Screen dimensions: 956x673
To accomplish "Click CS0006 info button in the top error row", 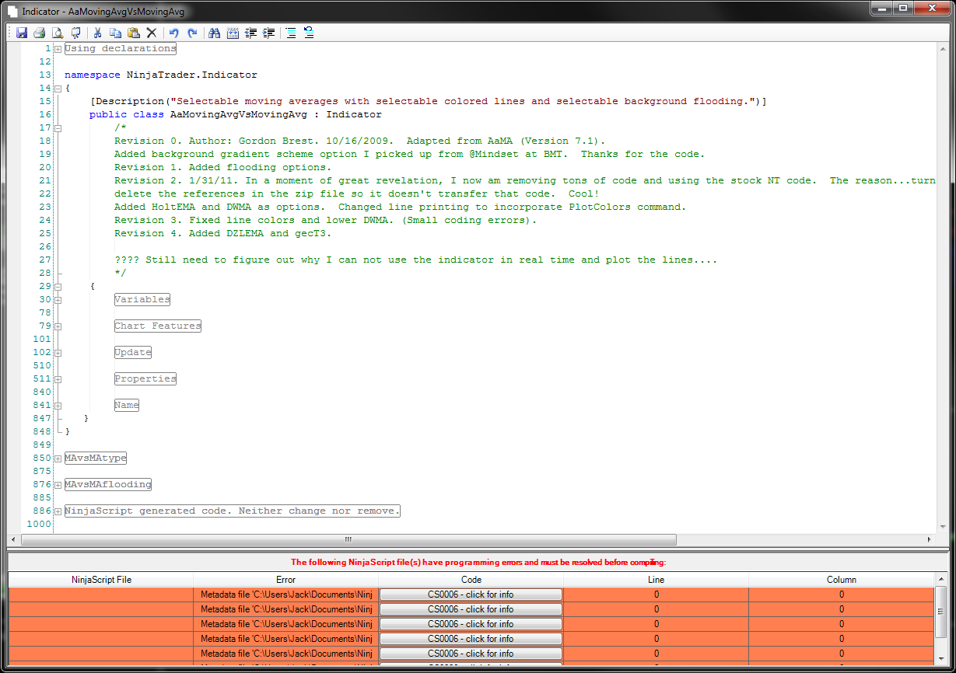I will tap(471, 595).
